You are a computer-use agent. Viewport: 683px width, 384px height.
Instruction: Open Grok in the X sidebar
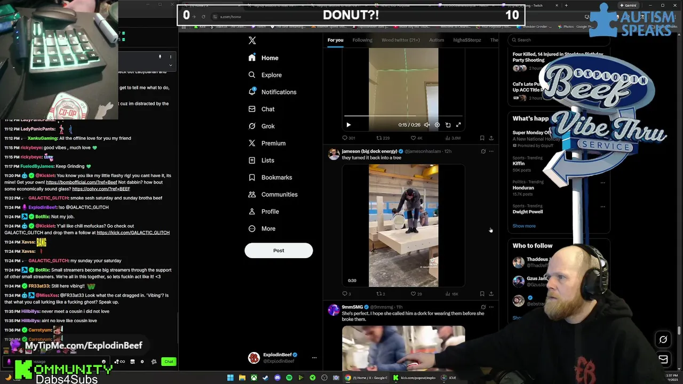tap(261, 126)
